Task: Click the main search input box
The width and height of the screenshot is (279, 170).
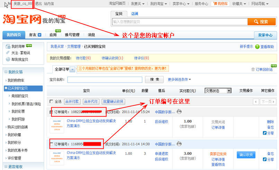Action: pos(180,22)
